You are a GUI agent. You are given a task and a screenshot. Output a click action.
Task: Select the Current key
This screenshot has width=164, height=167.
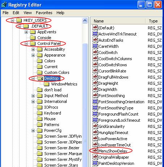point(51,67)
